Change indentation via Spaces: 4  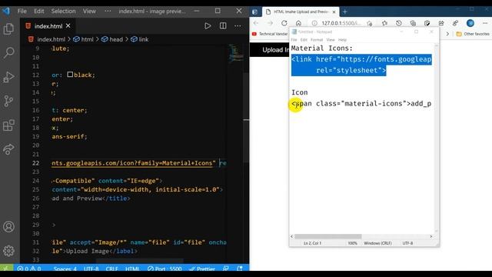pos(65,269)
